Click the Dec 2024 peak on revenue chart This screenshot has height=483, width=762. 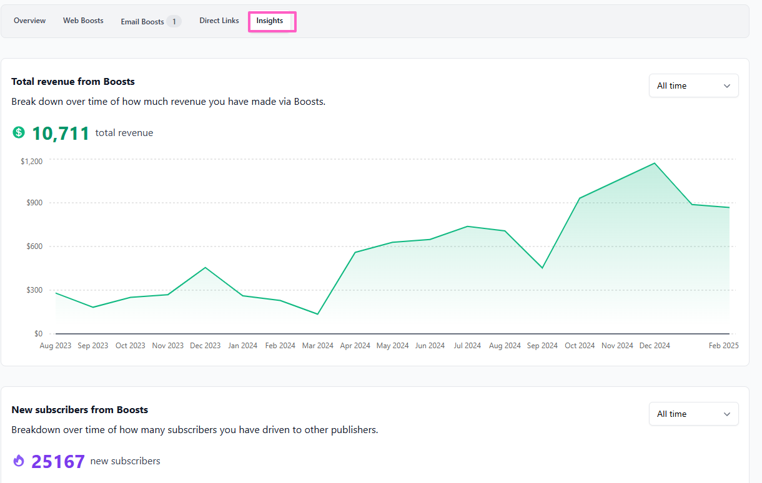coord(655,163)
